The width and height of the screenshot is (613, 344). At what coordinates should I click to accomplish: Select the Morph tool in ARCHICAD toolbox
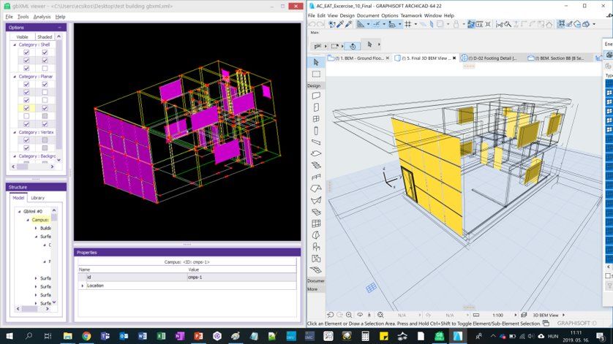click(316, 235)
